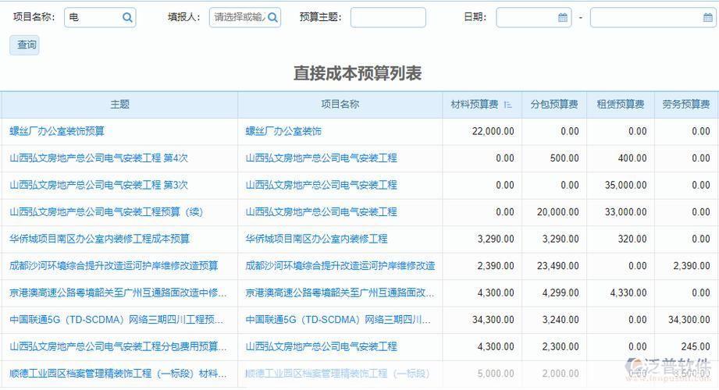
Task: Click the 直接成本预算列表 title
Action: pyautogui.click(x=358, y=73)
